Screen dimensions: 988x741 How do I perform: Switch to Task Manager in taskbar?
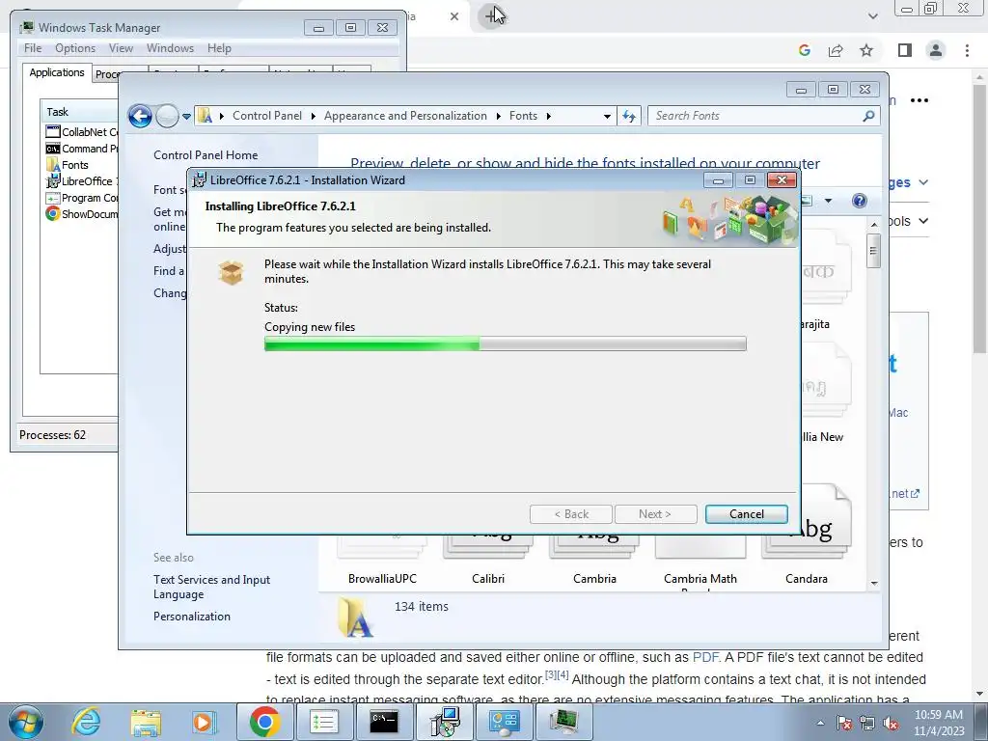[x=563, y=722]
